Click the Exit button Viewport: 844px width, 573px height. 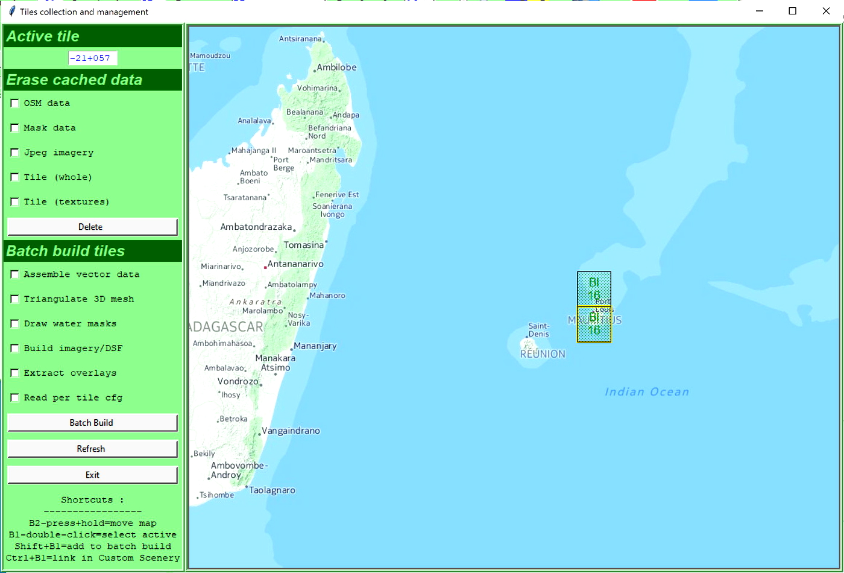point(92,475)
